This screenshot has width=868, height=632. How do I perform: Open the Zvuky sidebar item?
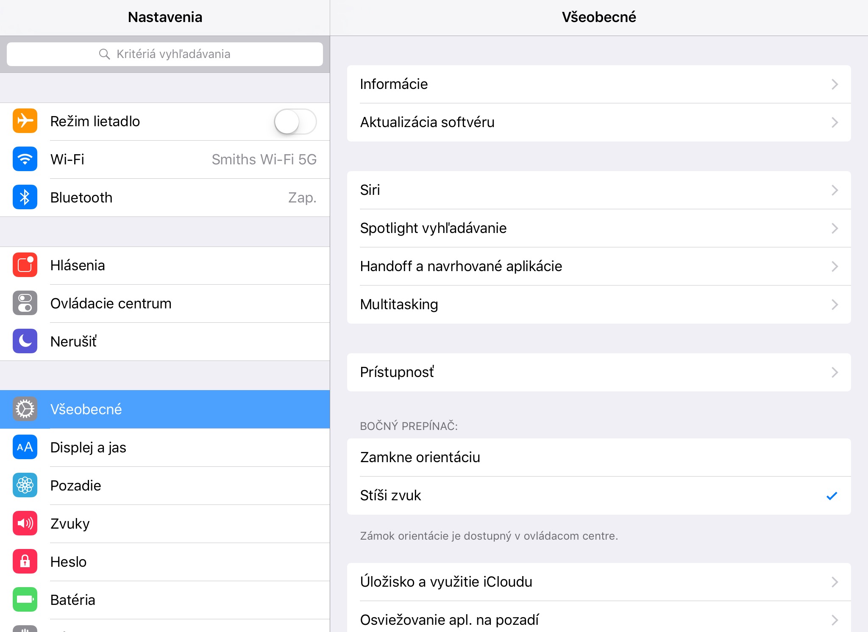tap(165, 524)
